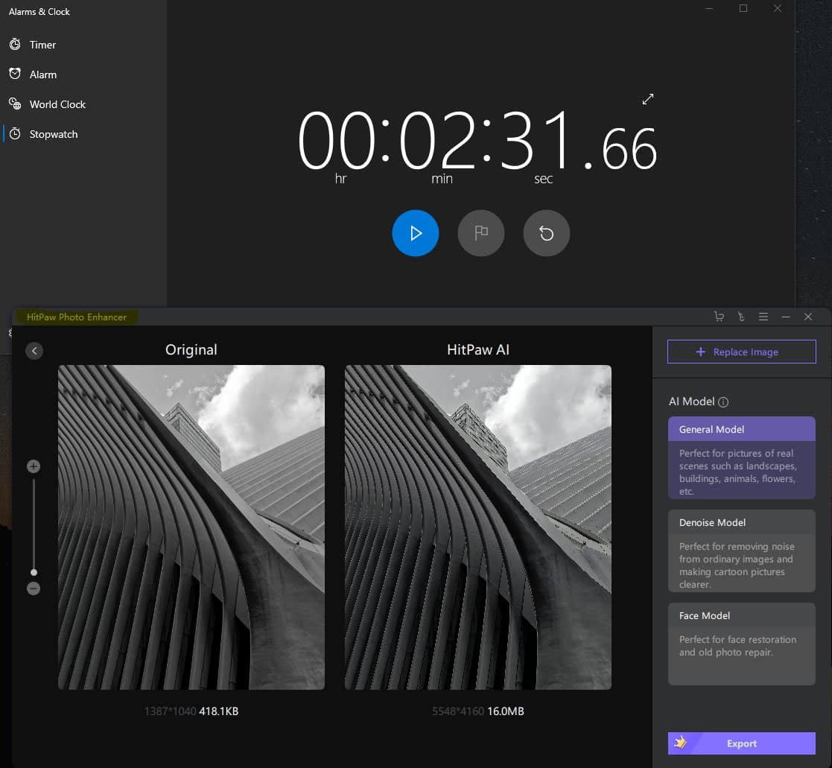The height and width of the screenshot is (768, 832).
Task: Export the enhanced image
Action: point(741,743)
